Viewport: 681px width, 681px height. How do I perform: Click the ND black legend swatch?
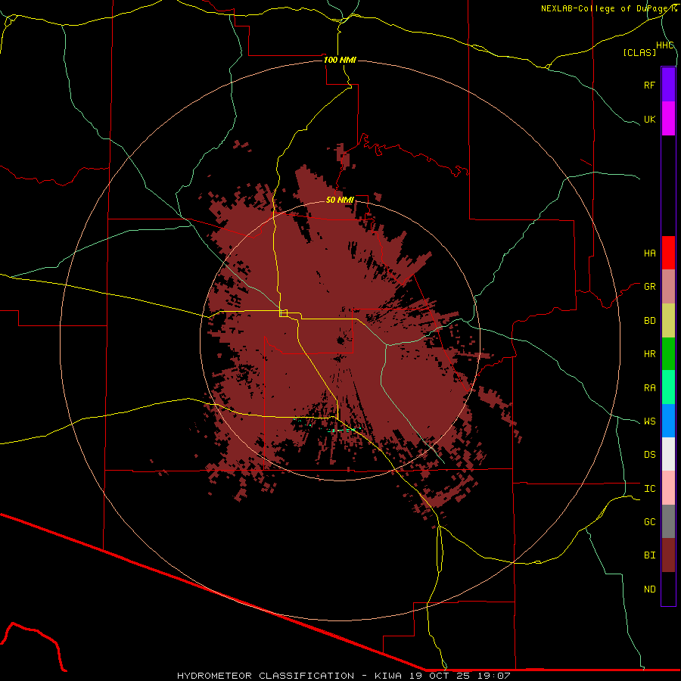click(668, 589)
